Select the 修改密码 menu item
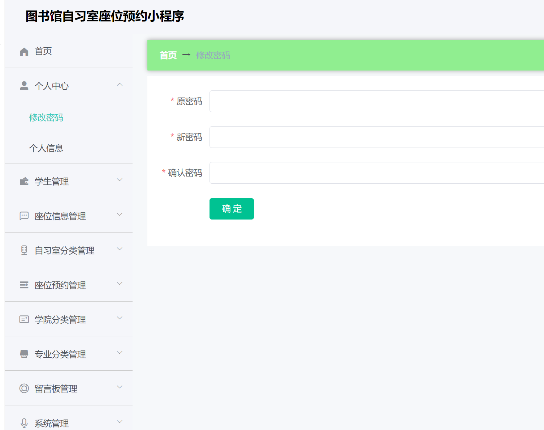The height and width of the screenshot is (430, 544). (x=46, y=118)
